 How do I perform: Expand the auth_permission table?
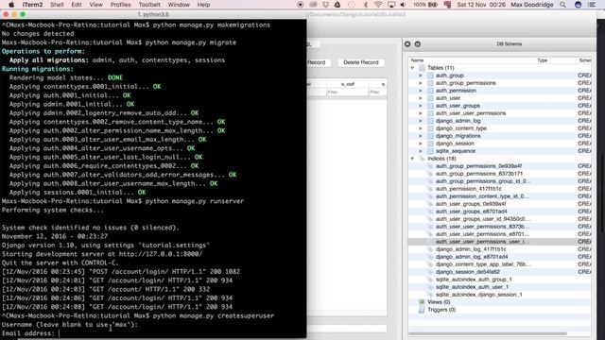coord(421,91)
